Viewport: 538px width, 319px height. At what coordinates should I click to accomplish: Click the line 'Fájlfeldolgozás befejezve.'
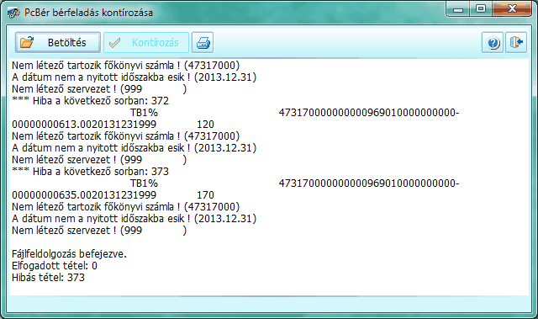click(x=69, y=254)
